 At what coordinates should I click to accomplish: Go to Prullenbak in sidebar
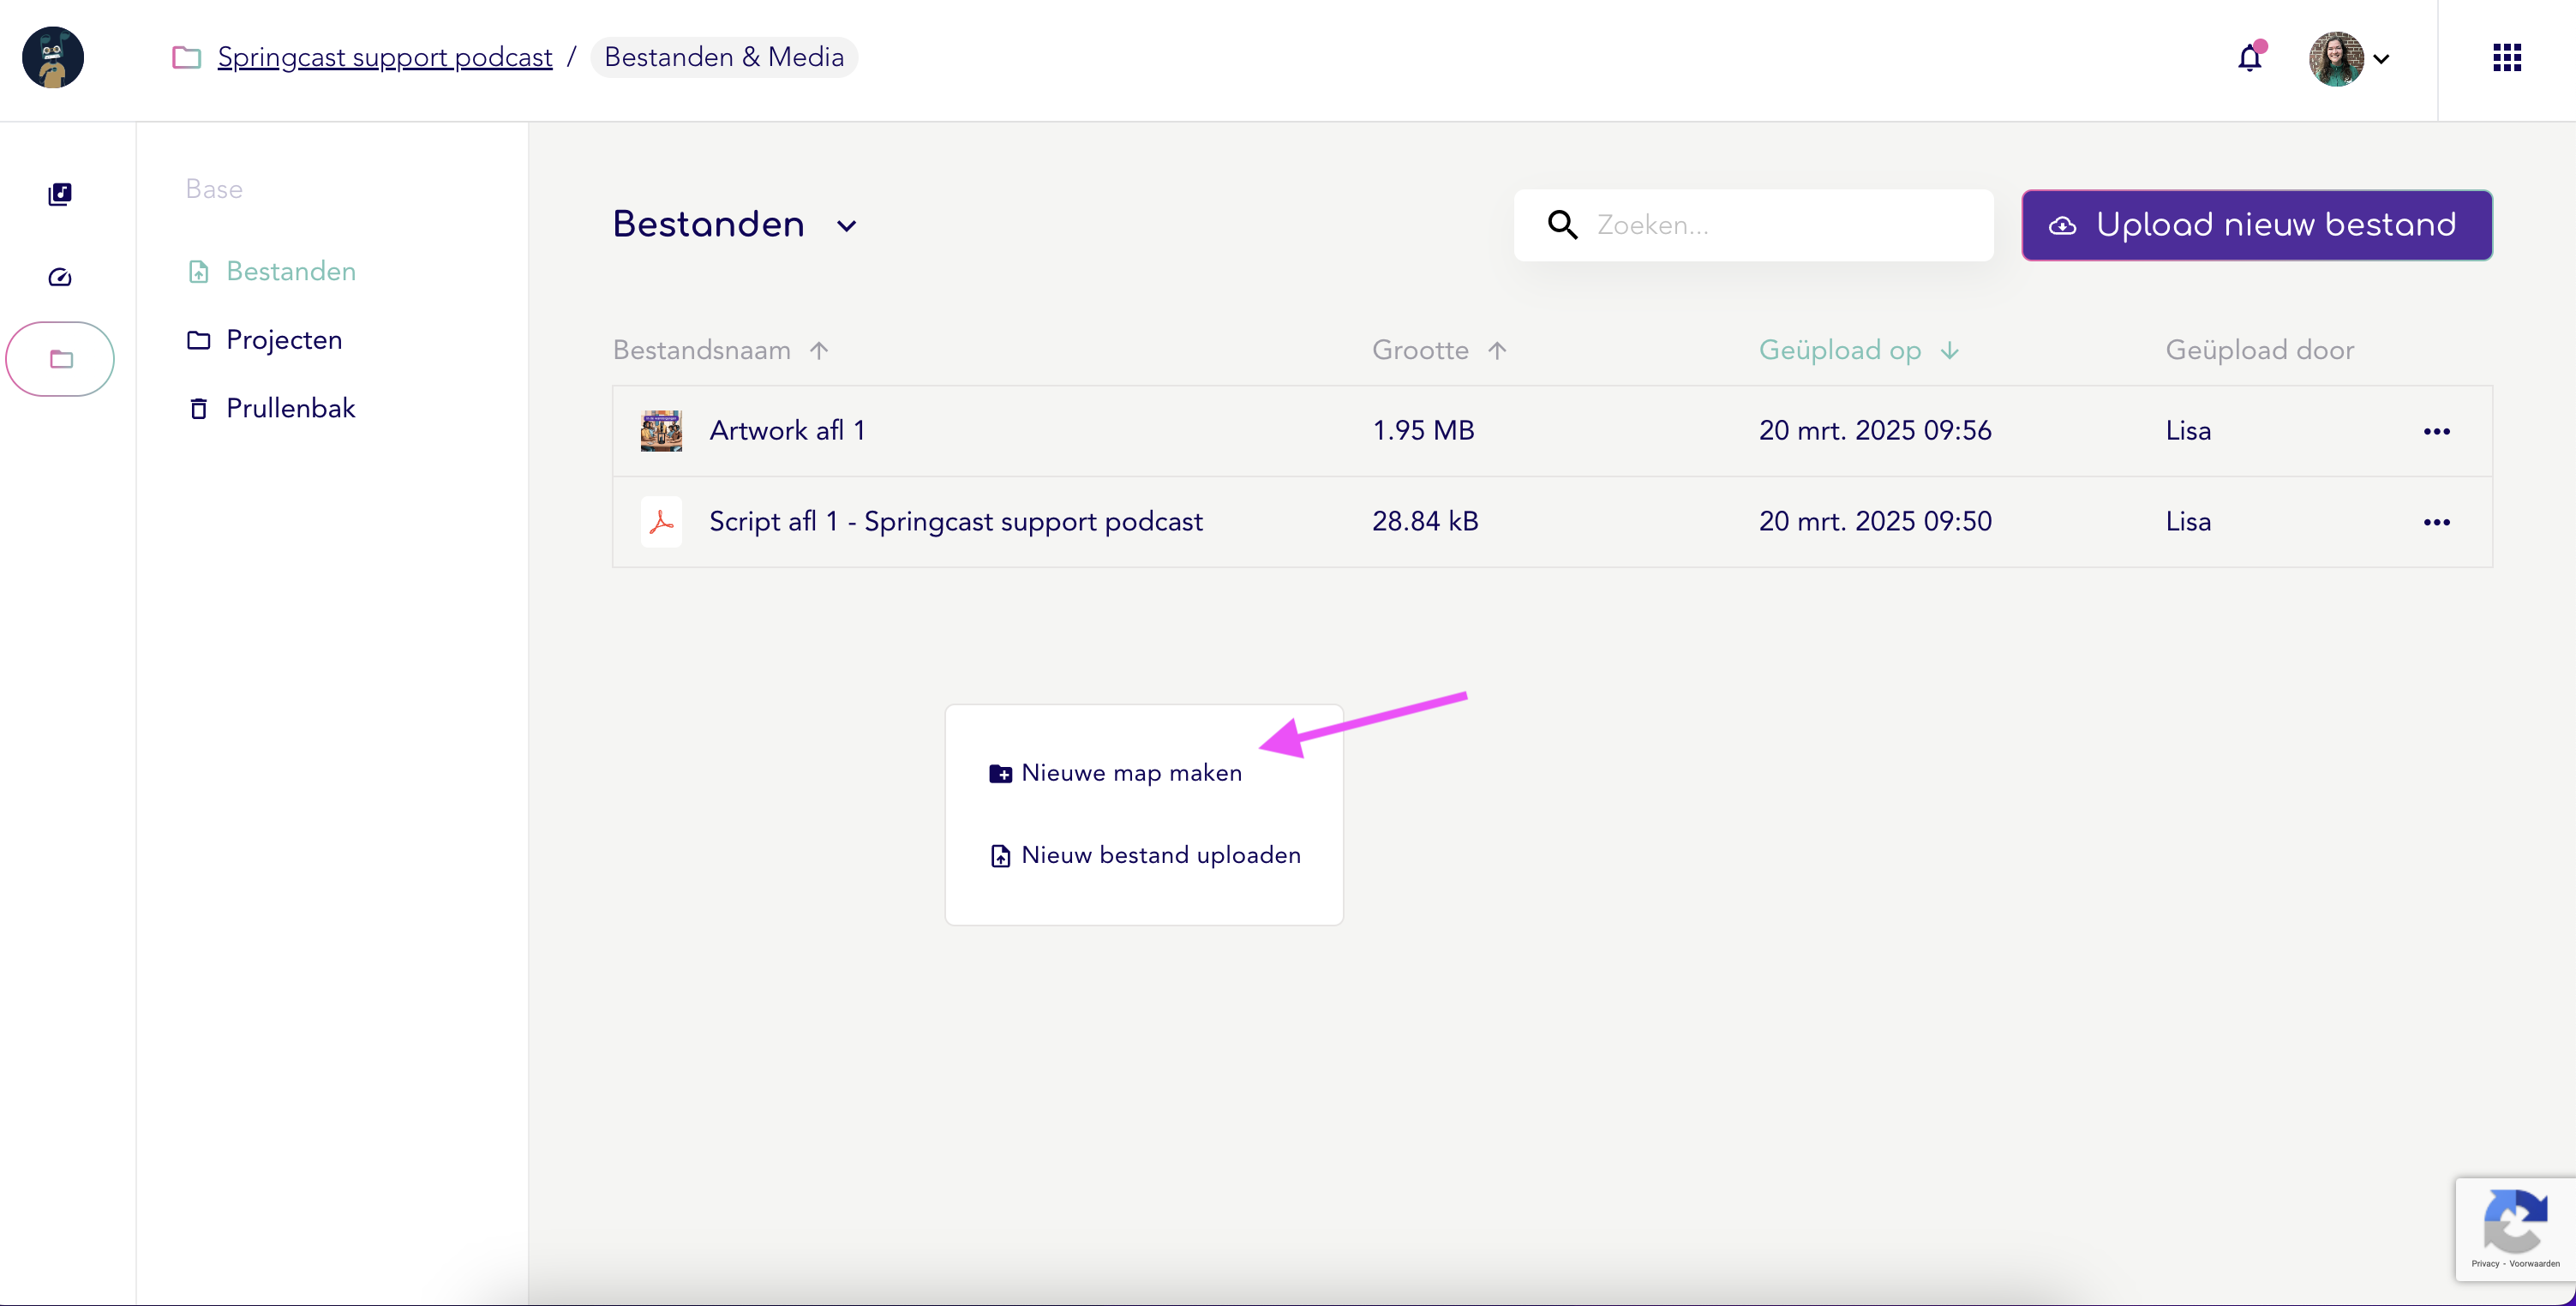(x=271, y=408)
